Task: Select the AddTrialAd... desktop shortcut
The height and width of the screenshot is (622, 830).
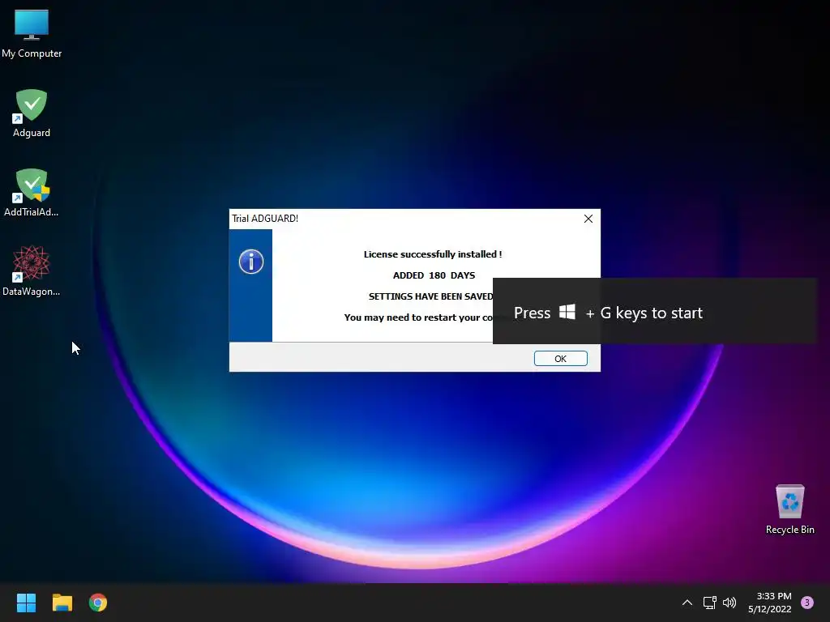Action: [x=32, y=193]
